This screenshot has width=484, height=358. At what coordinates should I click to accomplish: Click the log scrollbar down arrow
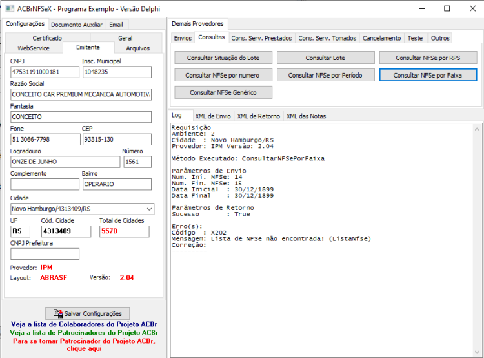[477, 352]
